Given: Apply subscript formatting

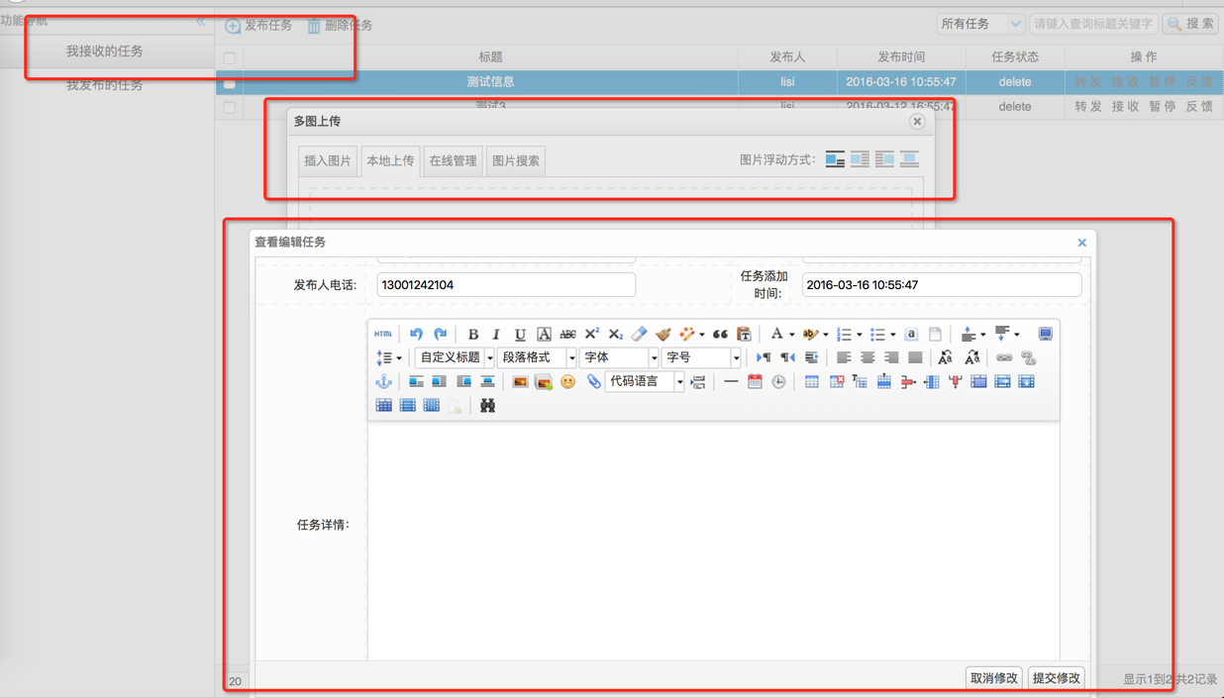Looking at the screenshot, I should (x=615, y=335).
